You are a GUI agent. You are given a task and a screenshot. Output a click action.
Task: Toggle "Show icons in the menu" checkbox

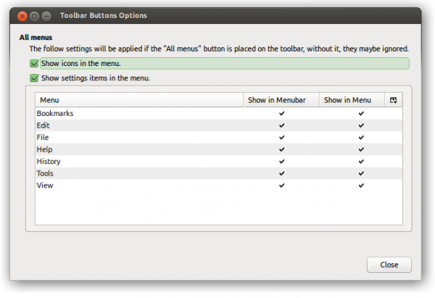pos(34,64)
